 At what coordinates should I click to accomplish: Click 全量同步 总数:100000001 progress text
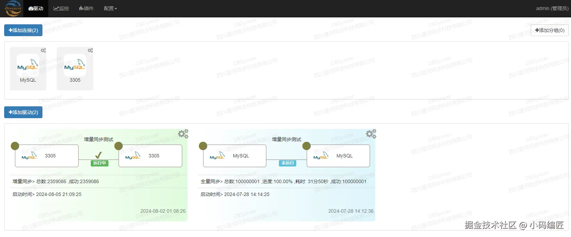tap(283, 181)
